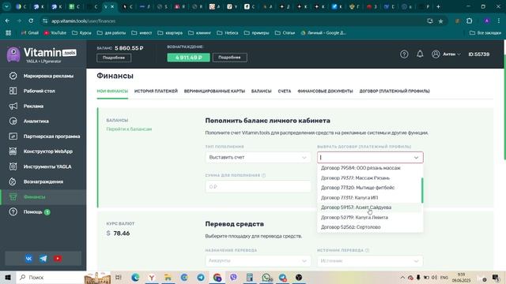
Task: Open browser tab search dropdown
Action: pos(6,6)
